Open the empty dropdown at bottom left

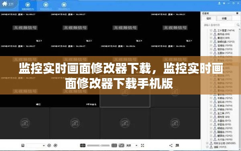pos(36,145)
